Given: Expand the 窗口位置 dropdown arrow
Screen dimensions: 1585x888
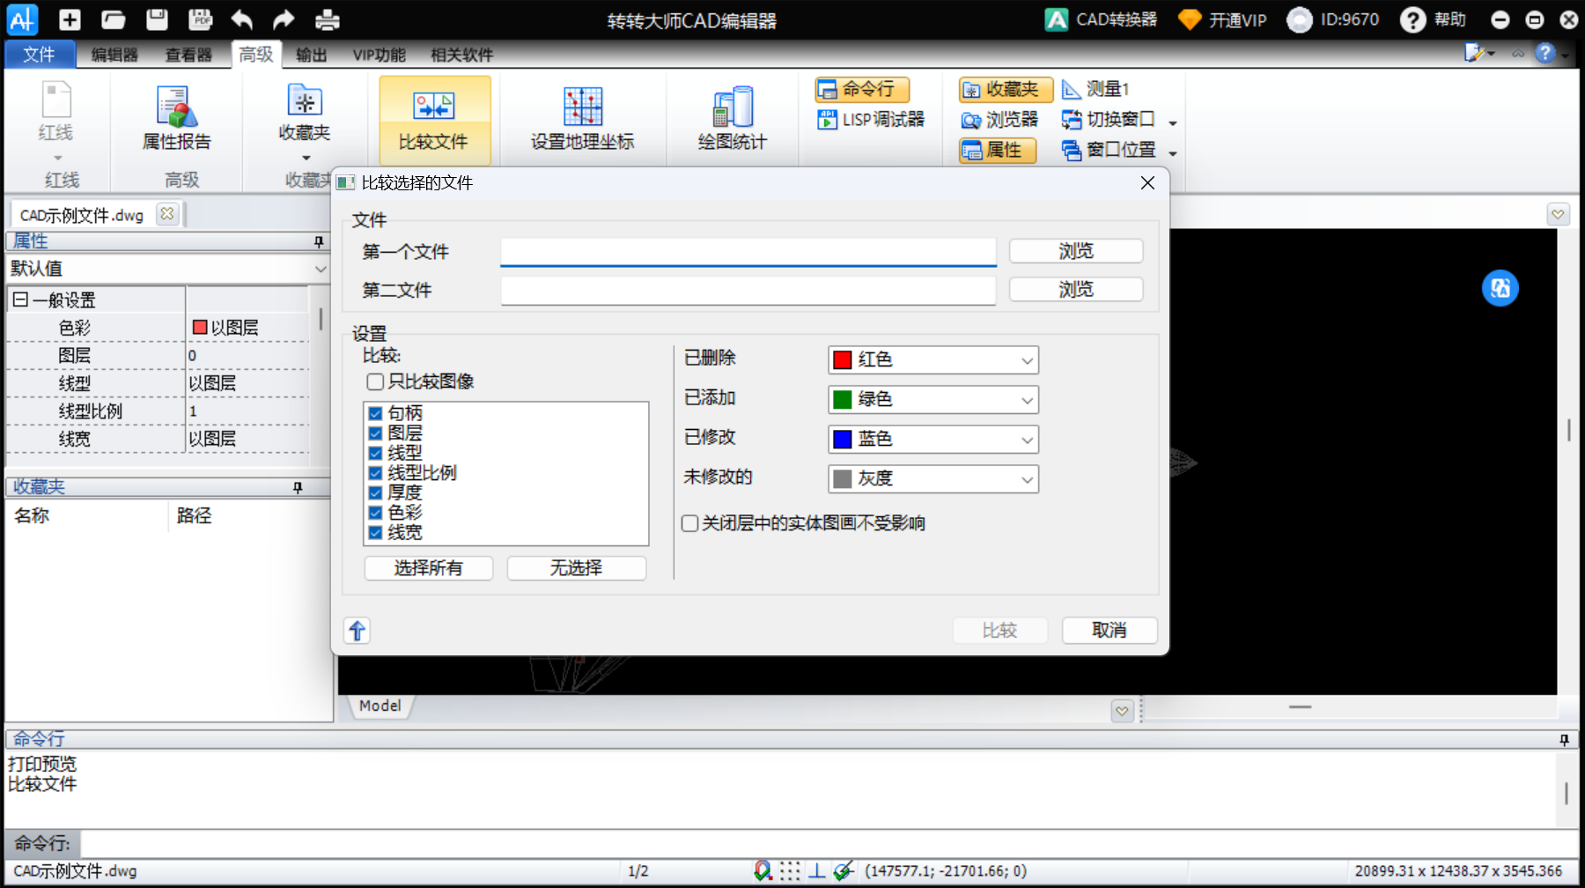Looking at the screenshot, I should (x=1173, y=153).
